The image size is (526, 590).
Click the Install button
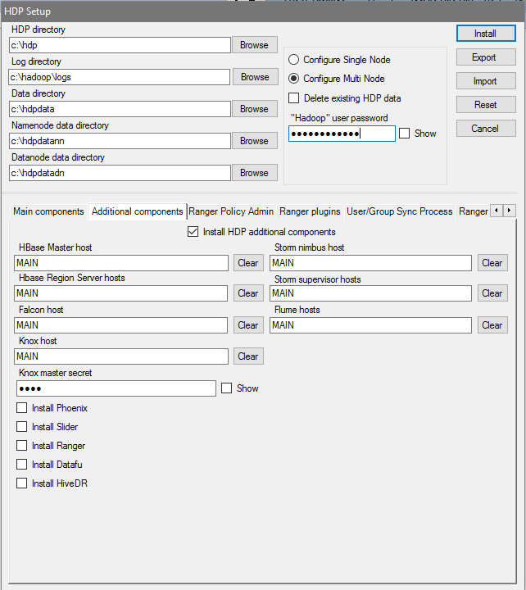click(x=485, y=34)
